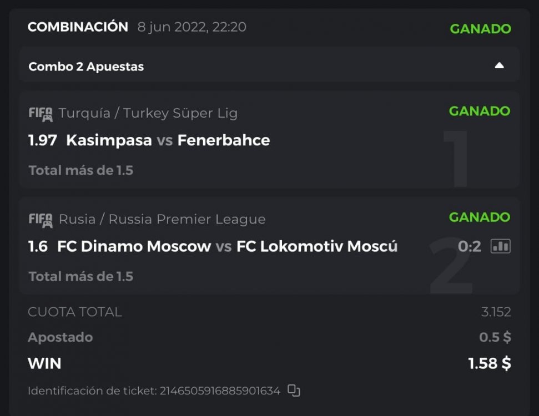
Task: Click FIFA esports icon for Turkey league
Action: click(41, 114)
